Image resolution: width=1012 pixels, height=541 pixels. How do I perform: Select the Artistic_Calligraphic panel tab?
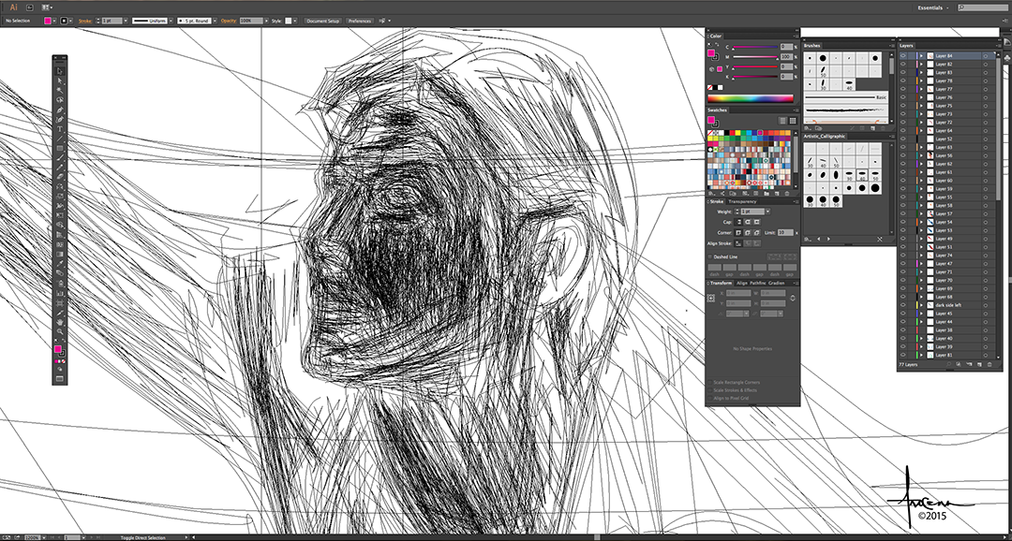[825, 137]
